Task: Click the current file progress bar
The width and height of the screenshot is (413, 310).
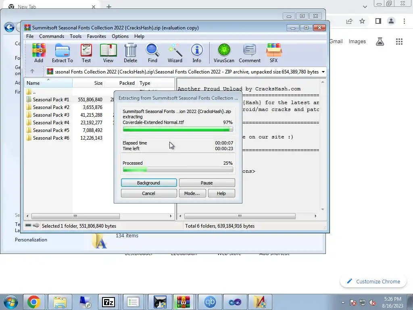Action: (178, 129)
